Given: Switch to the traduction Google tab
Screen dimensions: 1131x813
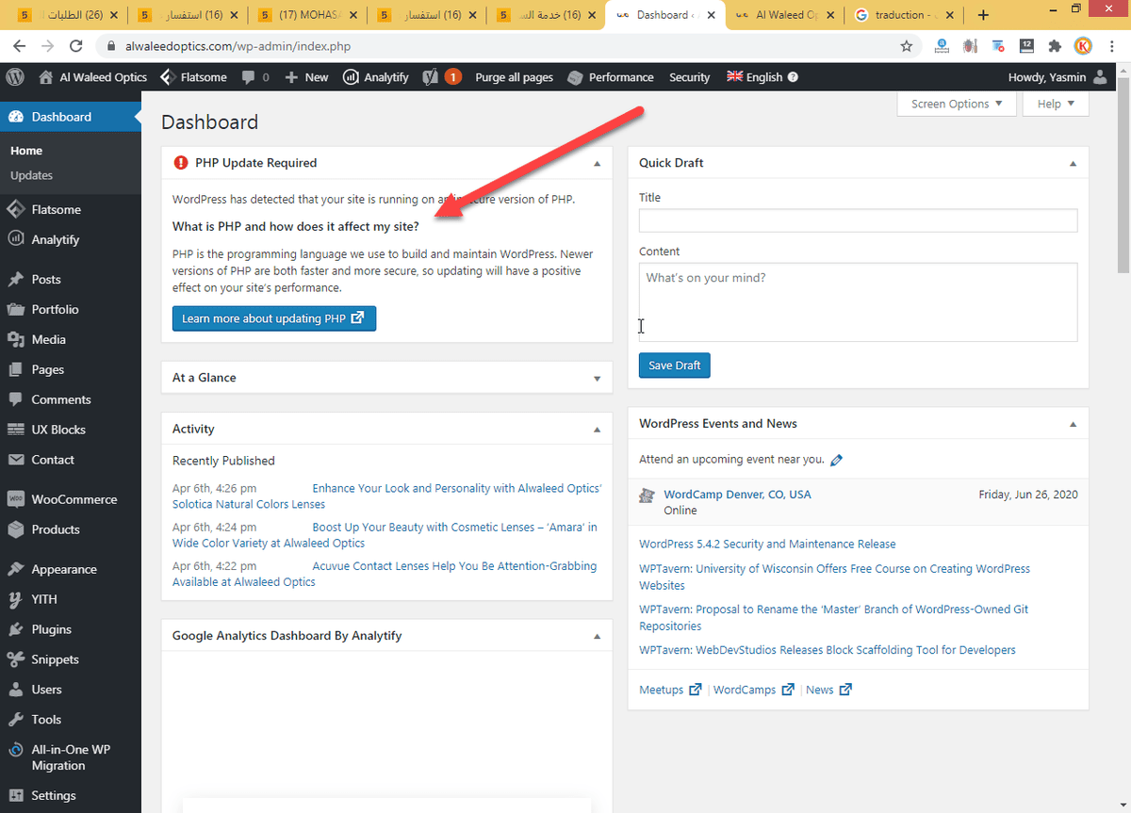Looking at the screenshot, I should tap(905, 15).
